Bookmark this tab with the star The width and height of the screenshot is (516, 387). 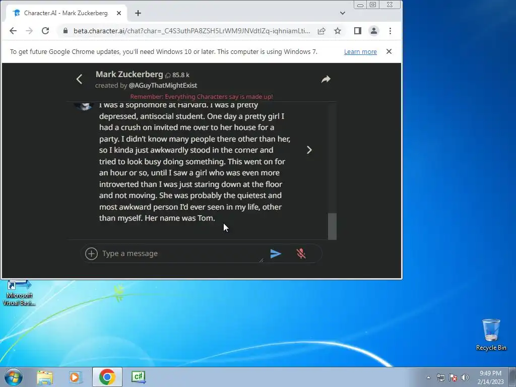point(338,31)
